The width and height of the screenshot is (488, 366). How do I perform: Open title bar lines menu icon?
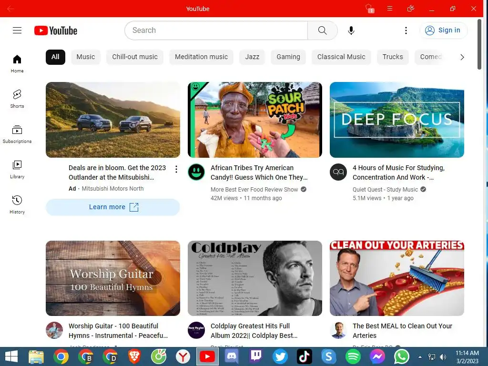click(390, 9)
